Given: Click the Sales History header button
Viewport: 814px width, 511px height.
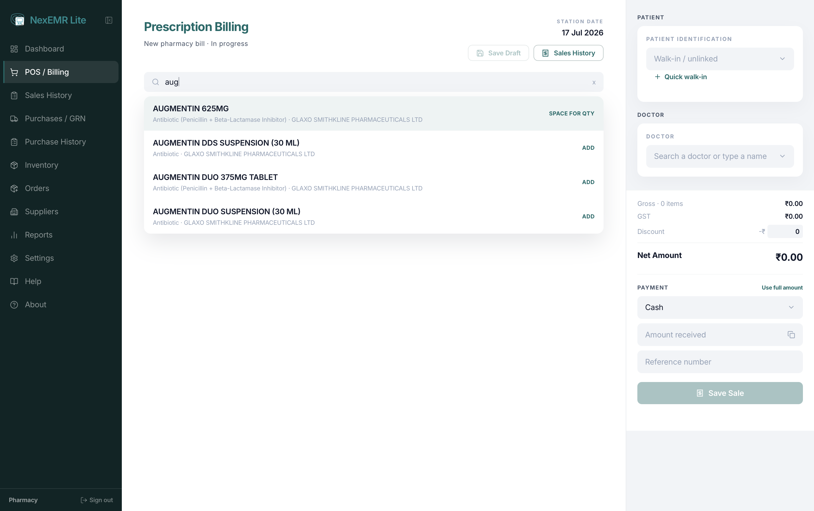Looking at the screenshot, I should tap(568, 53).
